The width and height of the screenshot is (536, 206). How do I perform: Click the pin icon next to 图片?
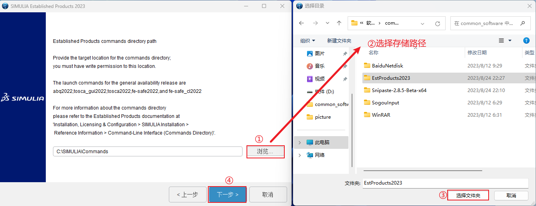pyautogui.click(x=345, y=53)
